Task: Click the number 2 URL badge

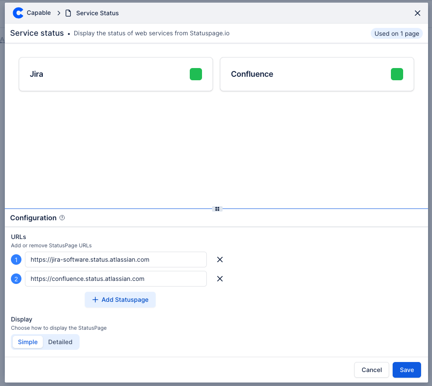Action: (x=16, y=279)
